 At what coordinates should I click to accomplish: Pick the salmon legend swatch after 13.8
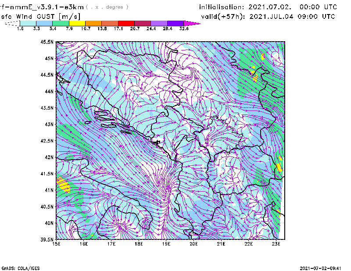coord(110,23)
